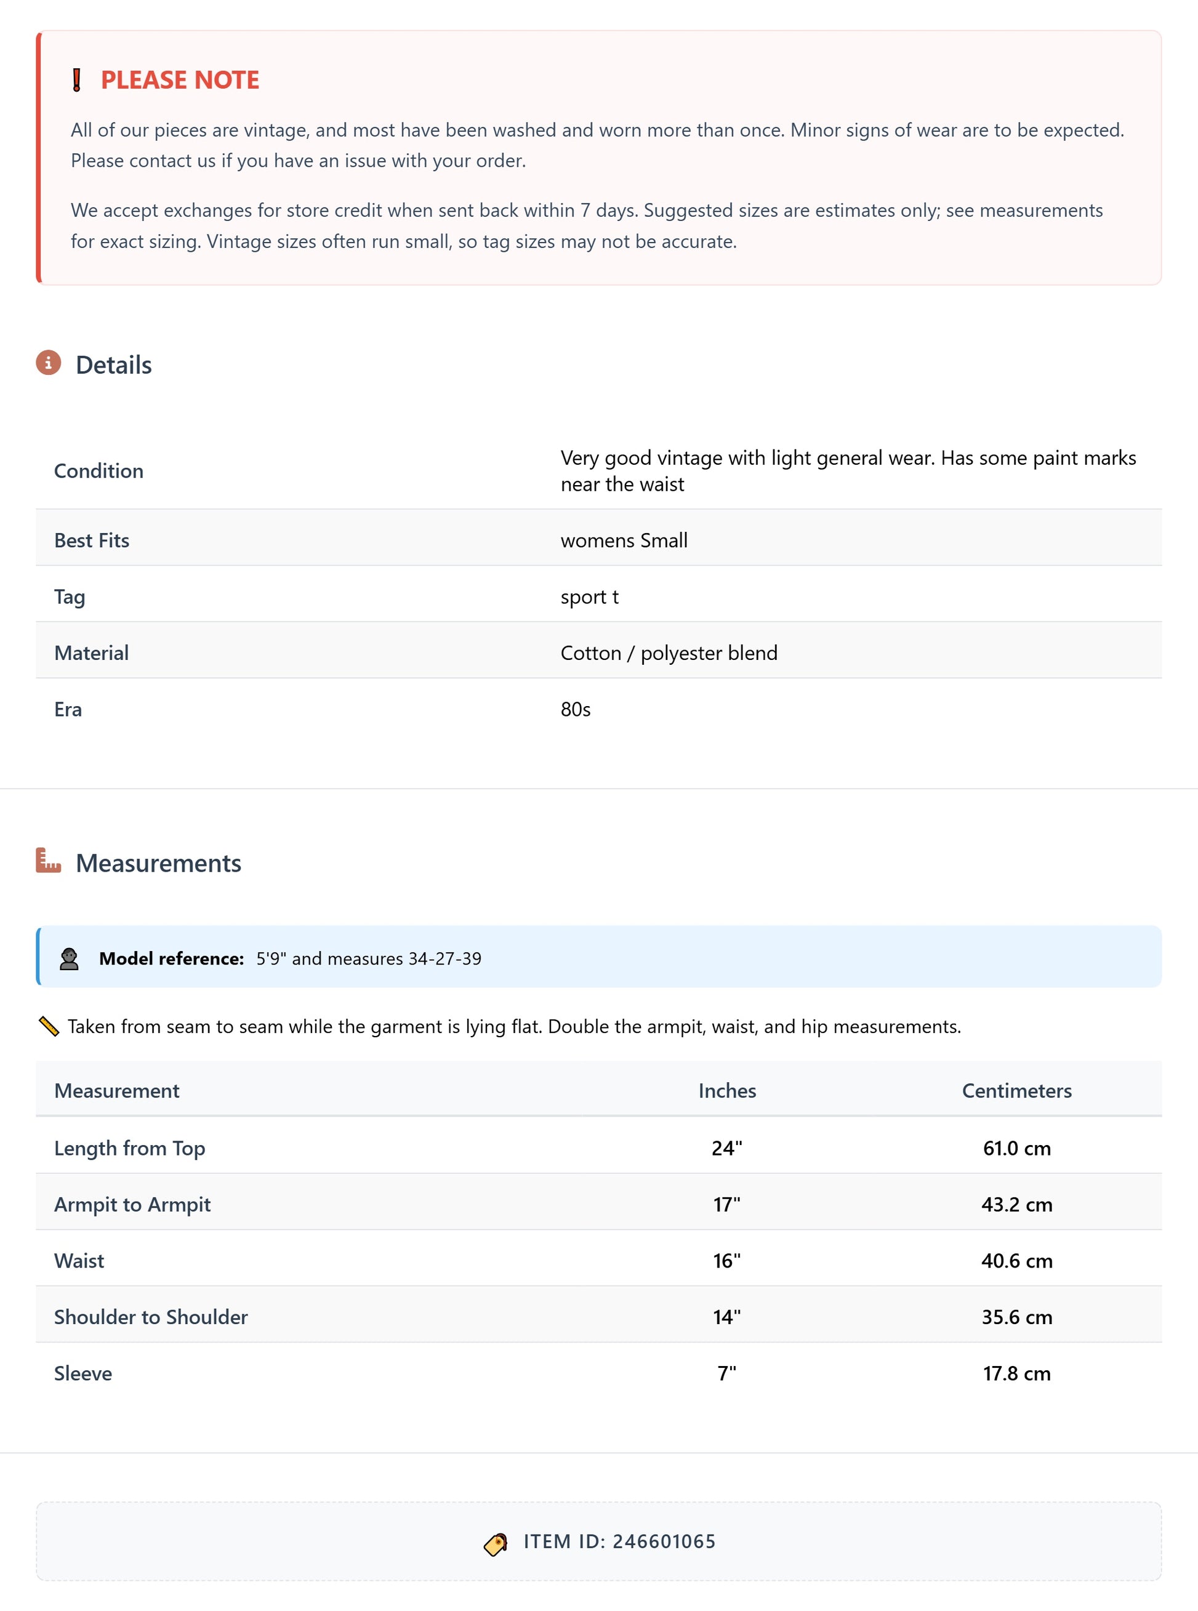Click the price tag icon near Item ID
The image size is (1198, 1611).
tap(496, 1543)
